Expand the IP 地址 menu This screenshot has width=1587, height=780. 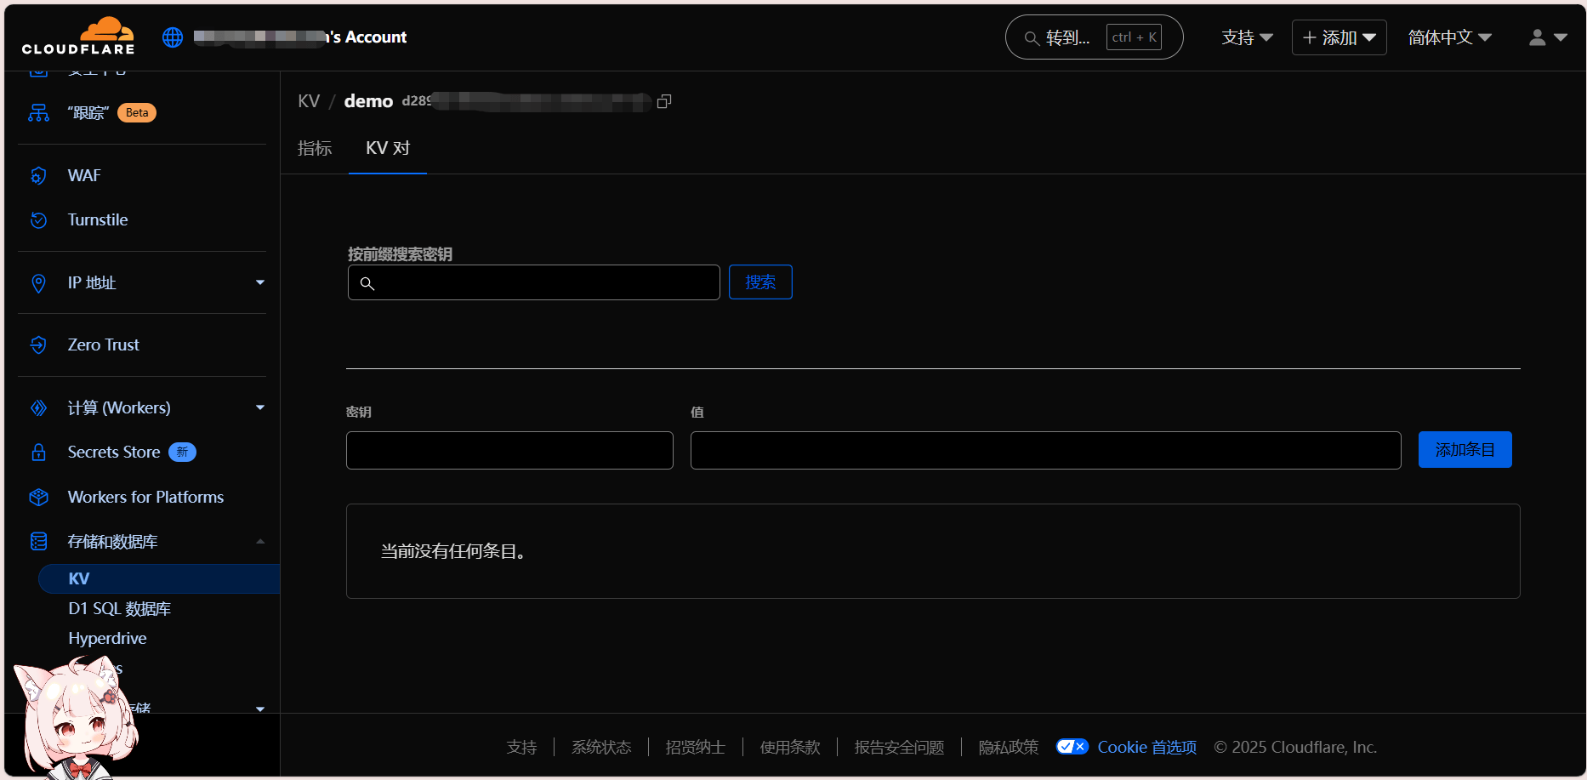260,282
